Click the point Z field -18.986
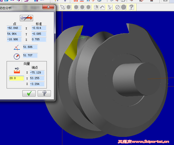Image resolution: width=174 pixels, height=145 pixels. coord(14,40)
